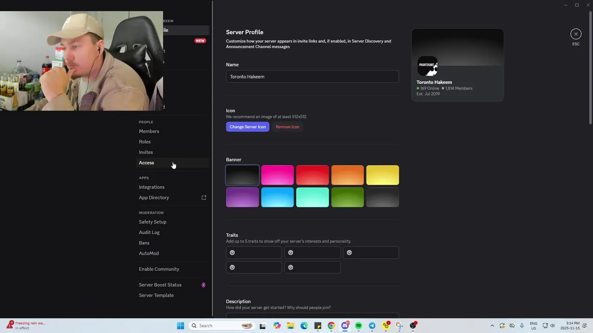Click the emoji icon in third trait field
The image size is (593, 333).
349,253
